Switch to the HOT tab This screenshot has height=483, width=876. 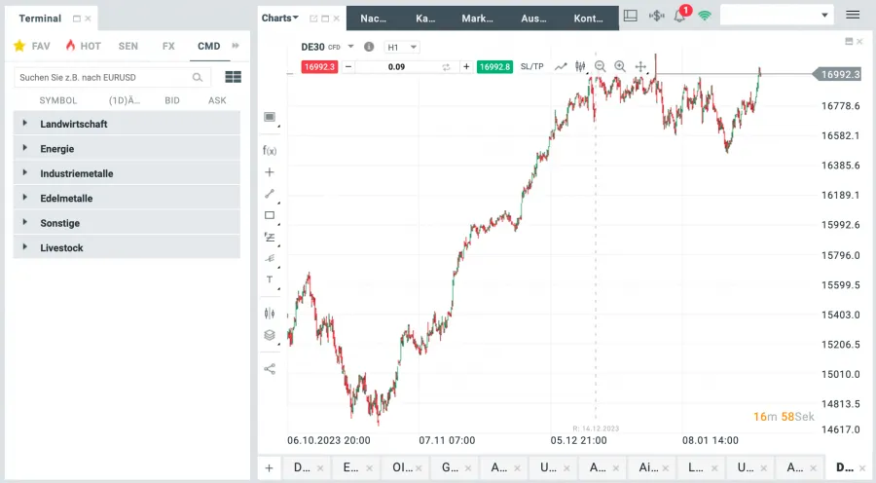[84, 46]
